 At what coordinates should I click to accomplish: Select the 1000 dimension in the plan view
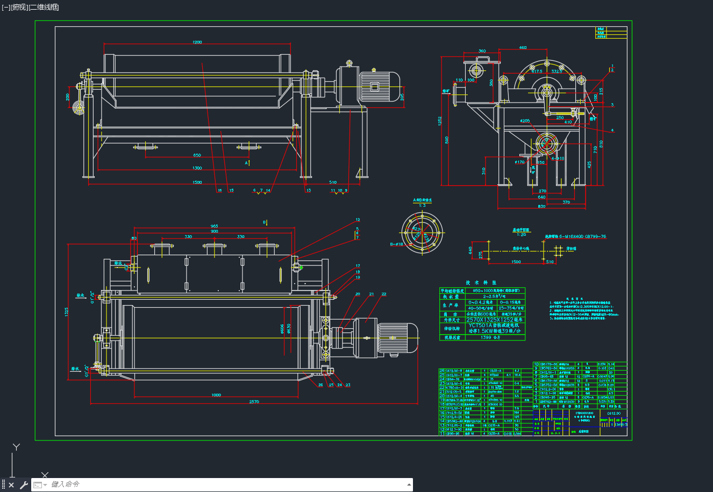(x=216, y=395)
